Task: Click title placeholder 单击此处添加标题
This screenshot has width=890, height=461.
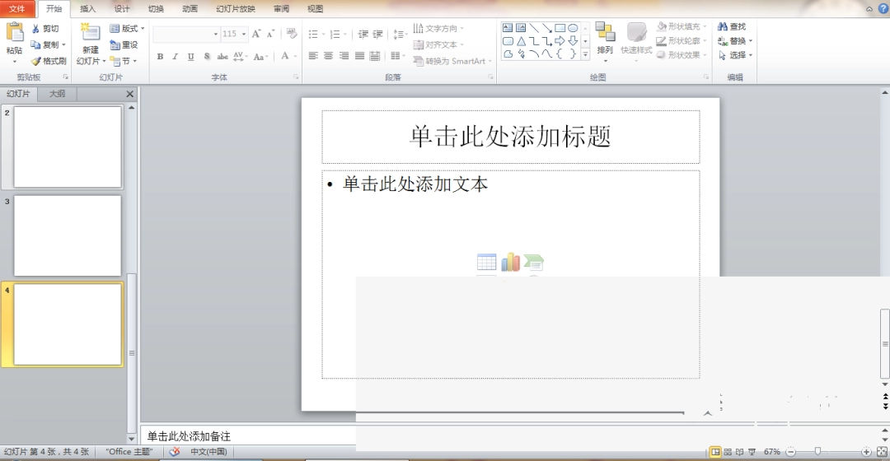Action: tap(510, 137)
